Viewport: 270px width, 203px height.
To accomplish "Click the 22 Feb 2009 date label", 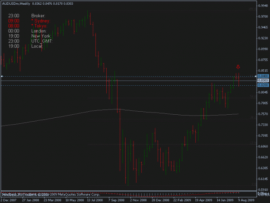I will pos(182,200).
